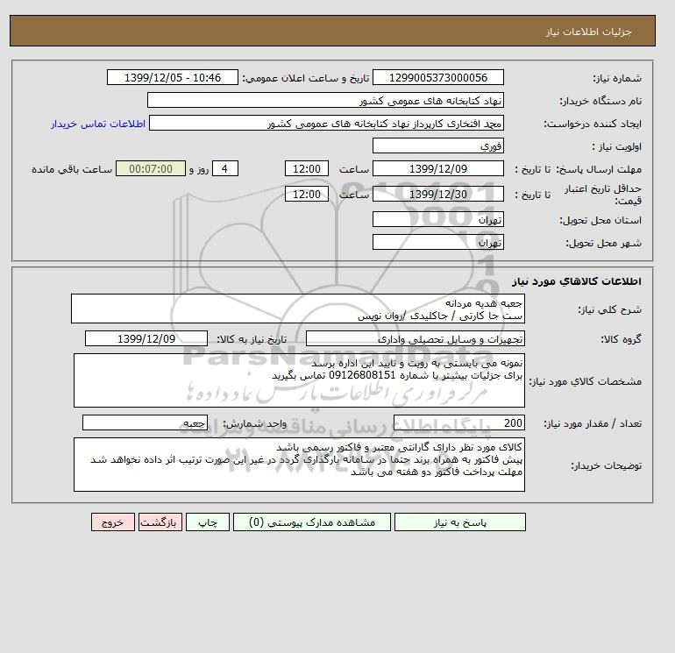
Task: Select buyer notes text box
Action: 299,465
